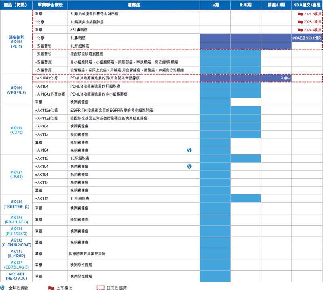Select the Ib/II期 column header
Image resolution: width=323 pixels, height=292 pixels.
(245, 4)
